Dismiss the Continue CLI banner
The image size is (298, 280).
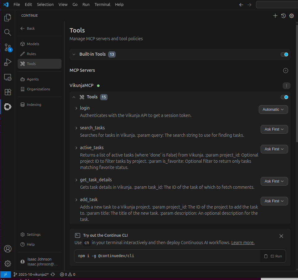tap(281, 236)
